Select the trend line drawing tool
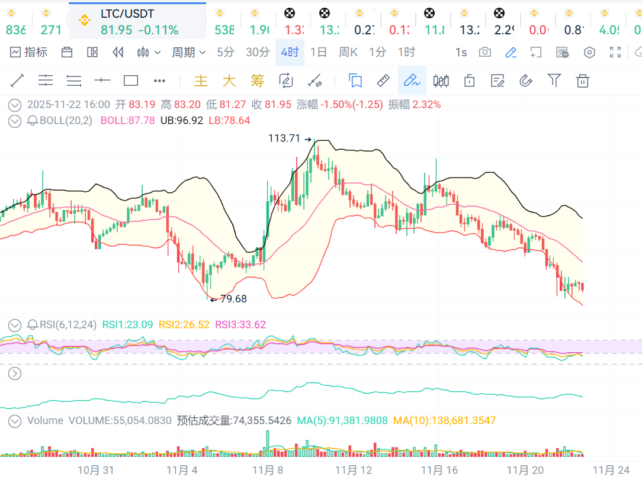Image resolution: width=642 pixels, height=480 pixels. coord(17,80)
